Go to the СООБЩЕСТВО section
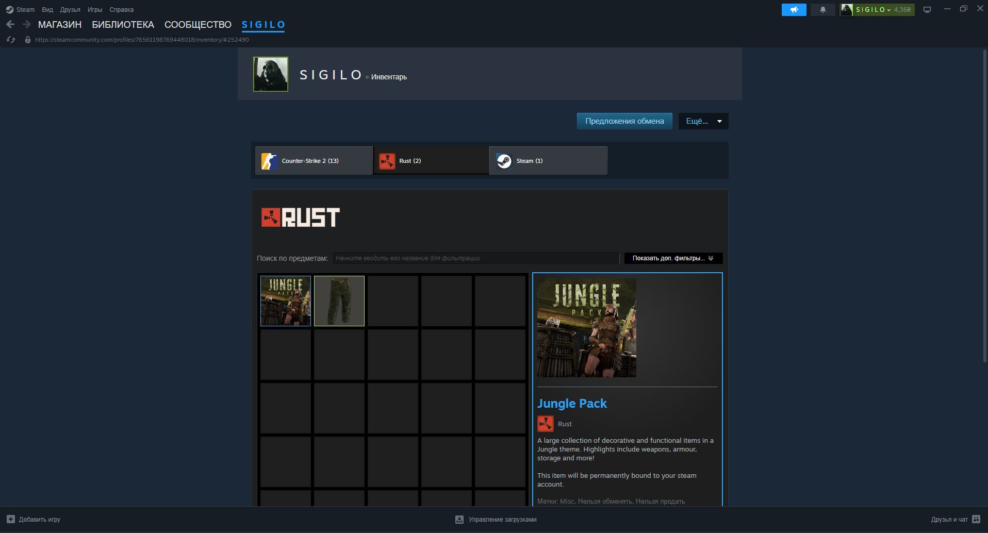This screenshot has height=533, width=988. 198,25
